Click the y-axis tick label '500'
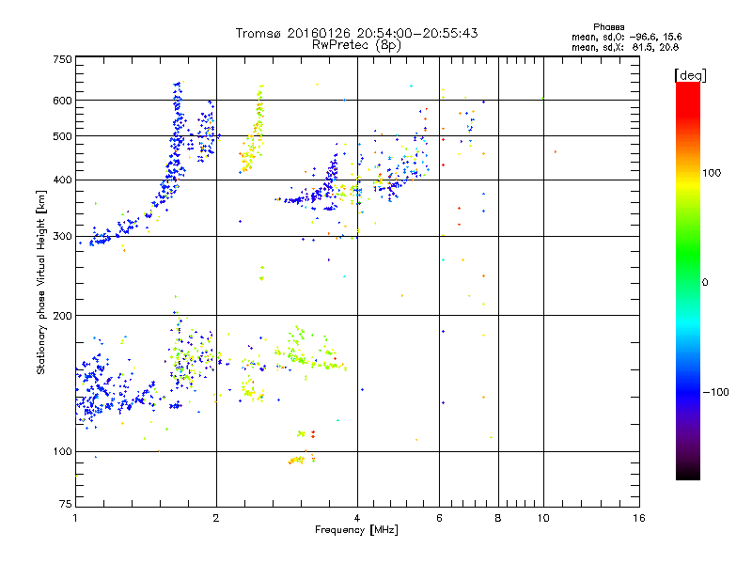Image resolution: width=752 pixels, height=564 pixels. coord(62,136)
